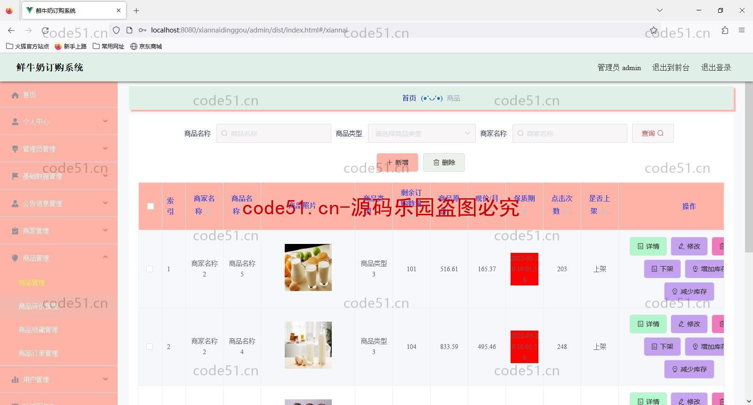Click 退出登录 in the header

point(716,67)
